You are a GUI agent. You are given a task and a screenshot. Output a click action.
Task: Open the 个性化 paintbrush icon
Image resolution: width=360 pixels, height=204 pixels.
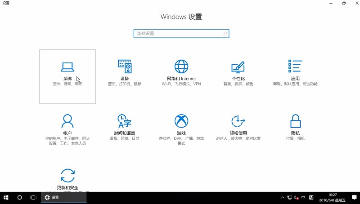point(238,67)
